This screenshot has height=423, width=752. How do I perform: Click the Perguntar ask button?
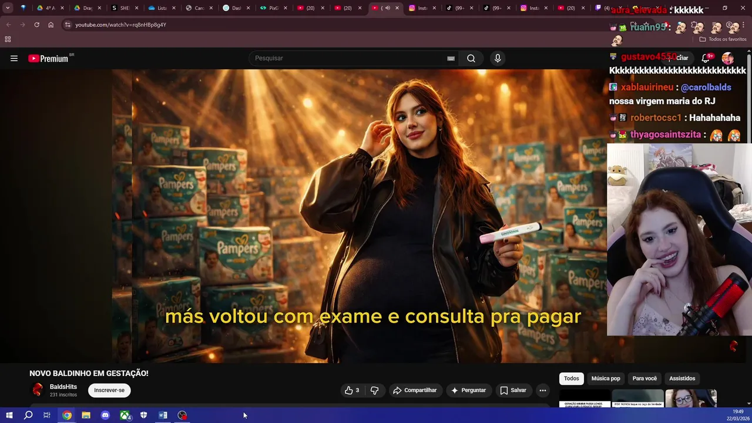coord(468,390)
